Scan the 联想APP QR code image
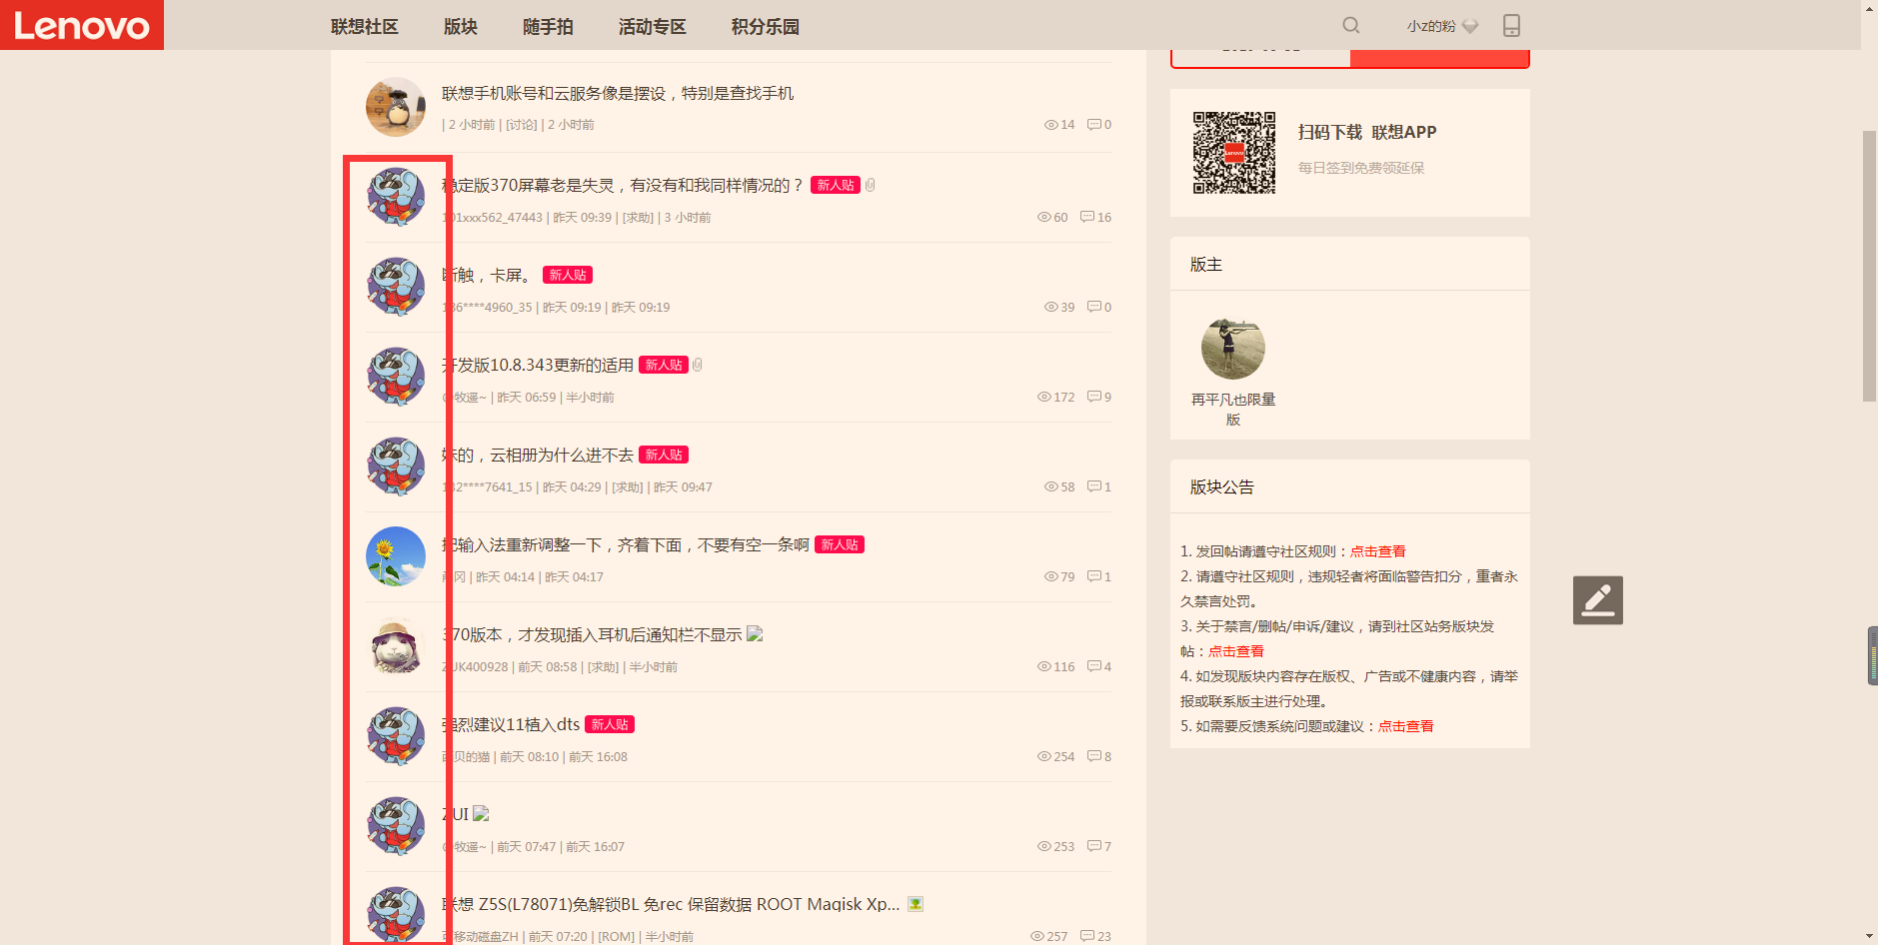Viewport: 1878px width, 945px height. click(x=1234, y=153)
